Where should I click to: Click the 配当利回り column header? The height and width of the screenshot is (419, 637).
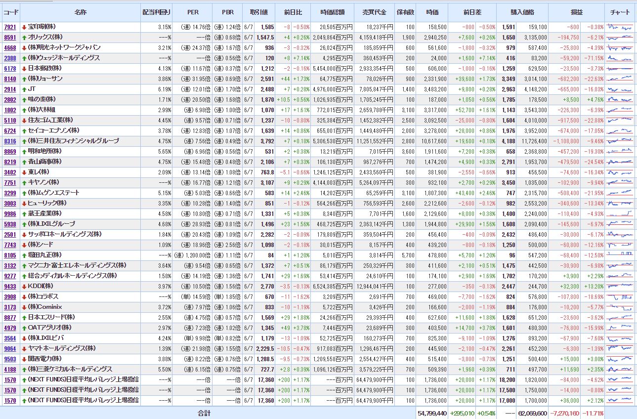point(156,12)
